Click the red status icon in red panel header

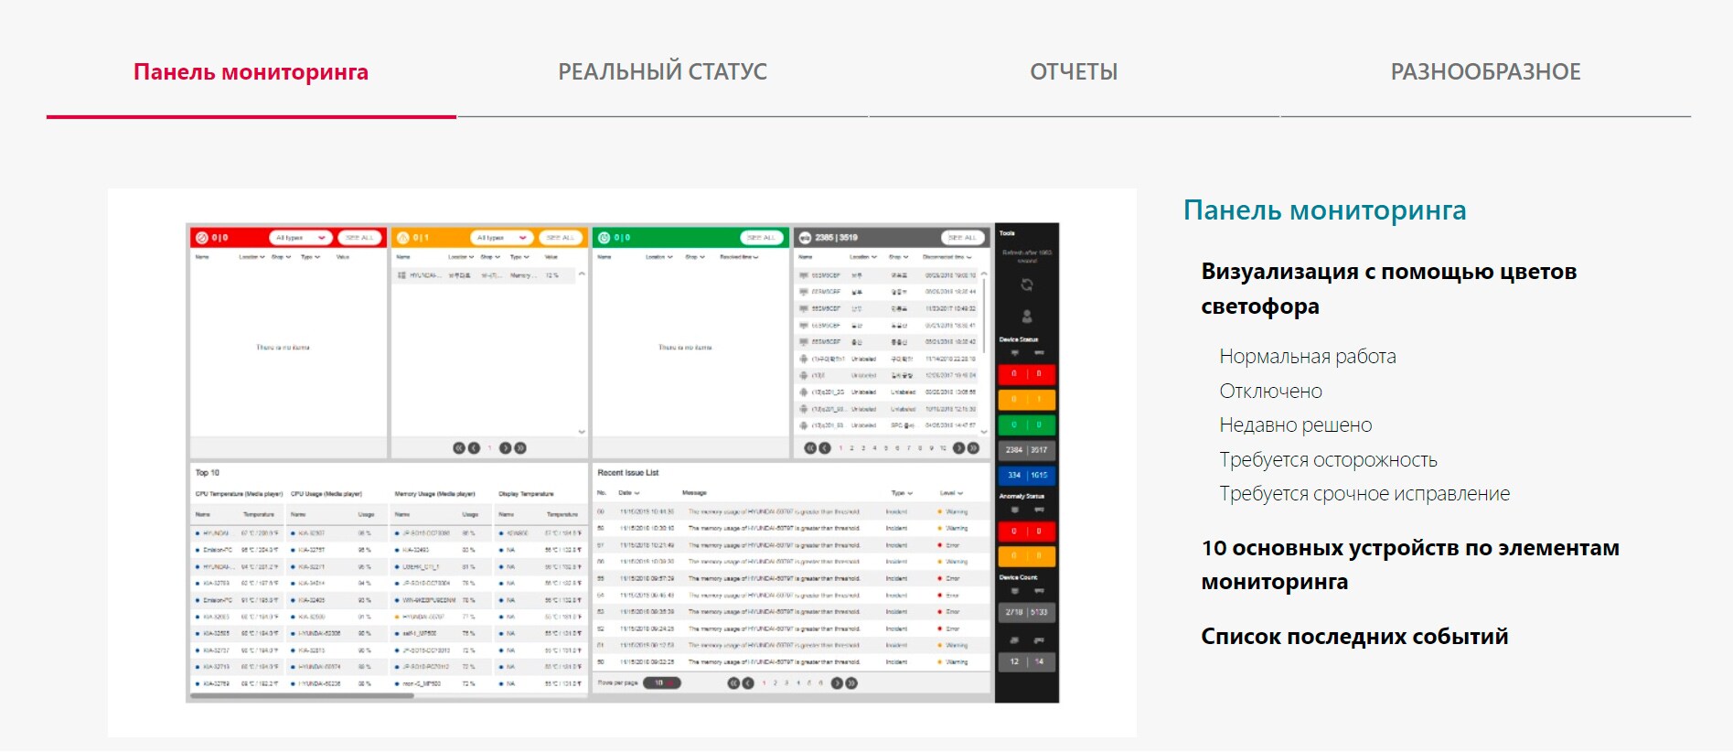point(202,238)
